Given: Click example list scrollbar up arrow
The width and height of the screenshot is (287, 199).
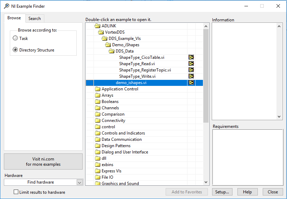Looking at the screenshot, I should [x=206, y=26].
